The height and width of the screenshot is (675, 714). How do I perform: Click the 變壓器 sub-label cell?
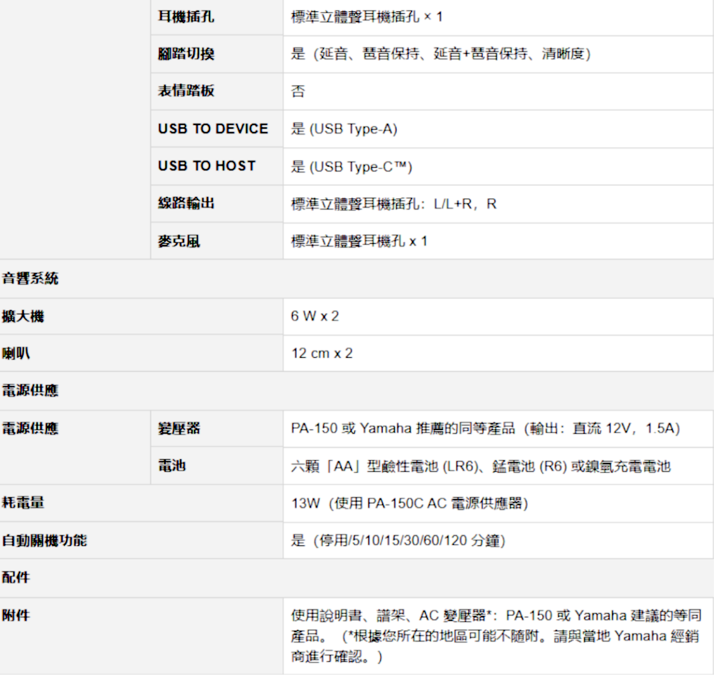(179, 428)
